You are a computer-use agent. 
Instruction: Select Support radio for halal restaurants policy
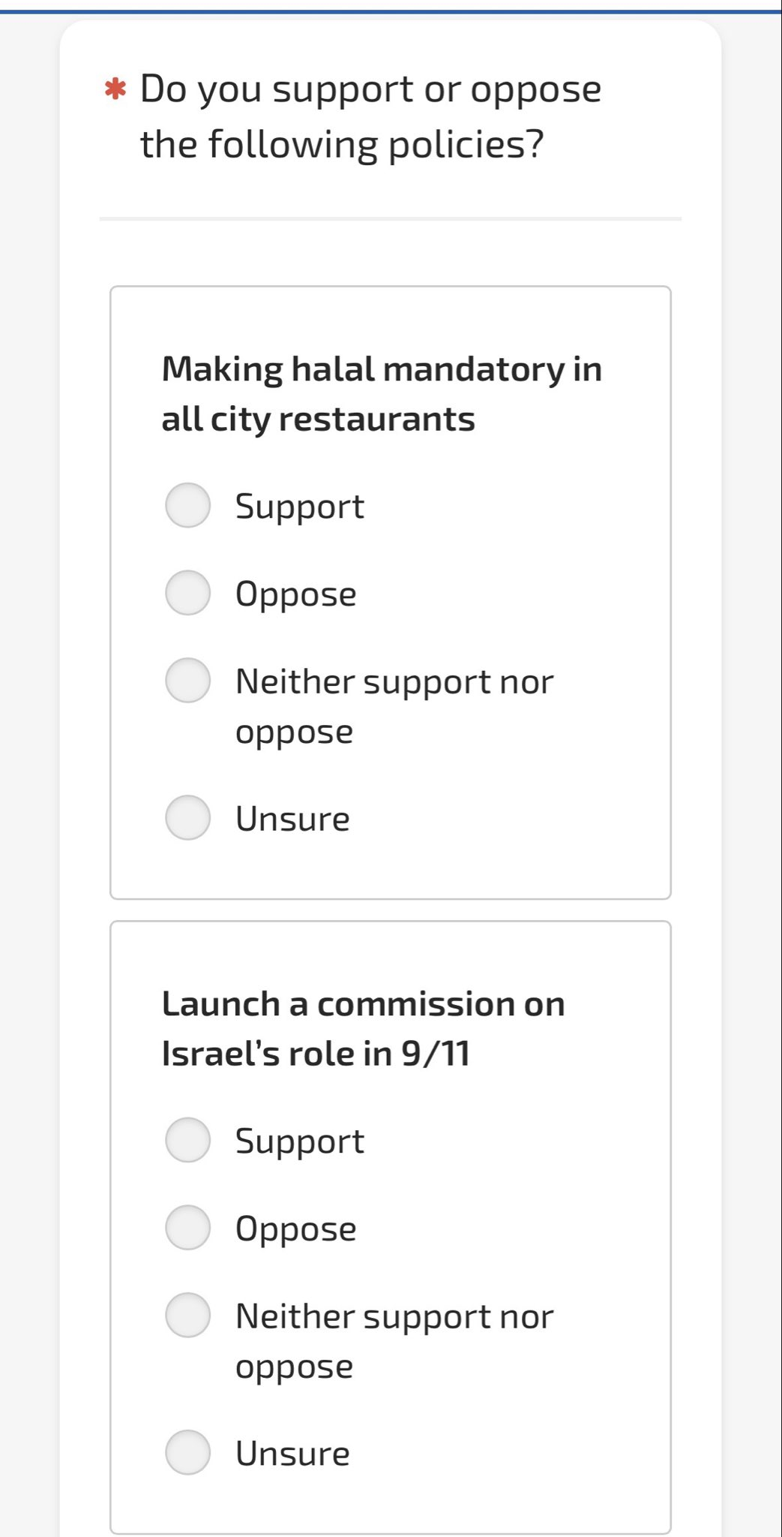tap(187, 505)
